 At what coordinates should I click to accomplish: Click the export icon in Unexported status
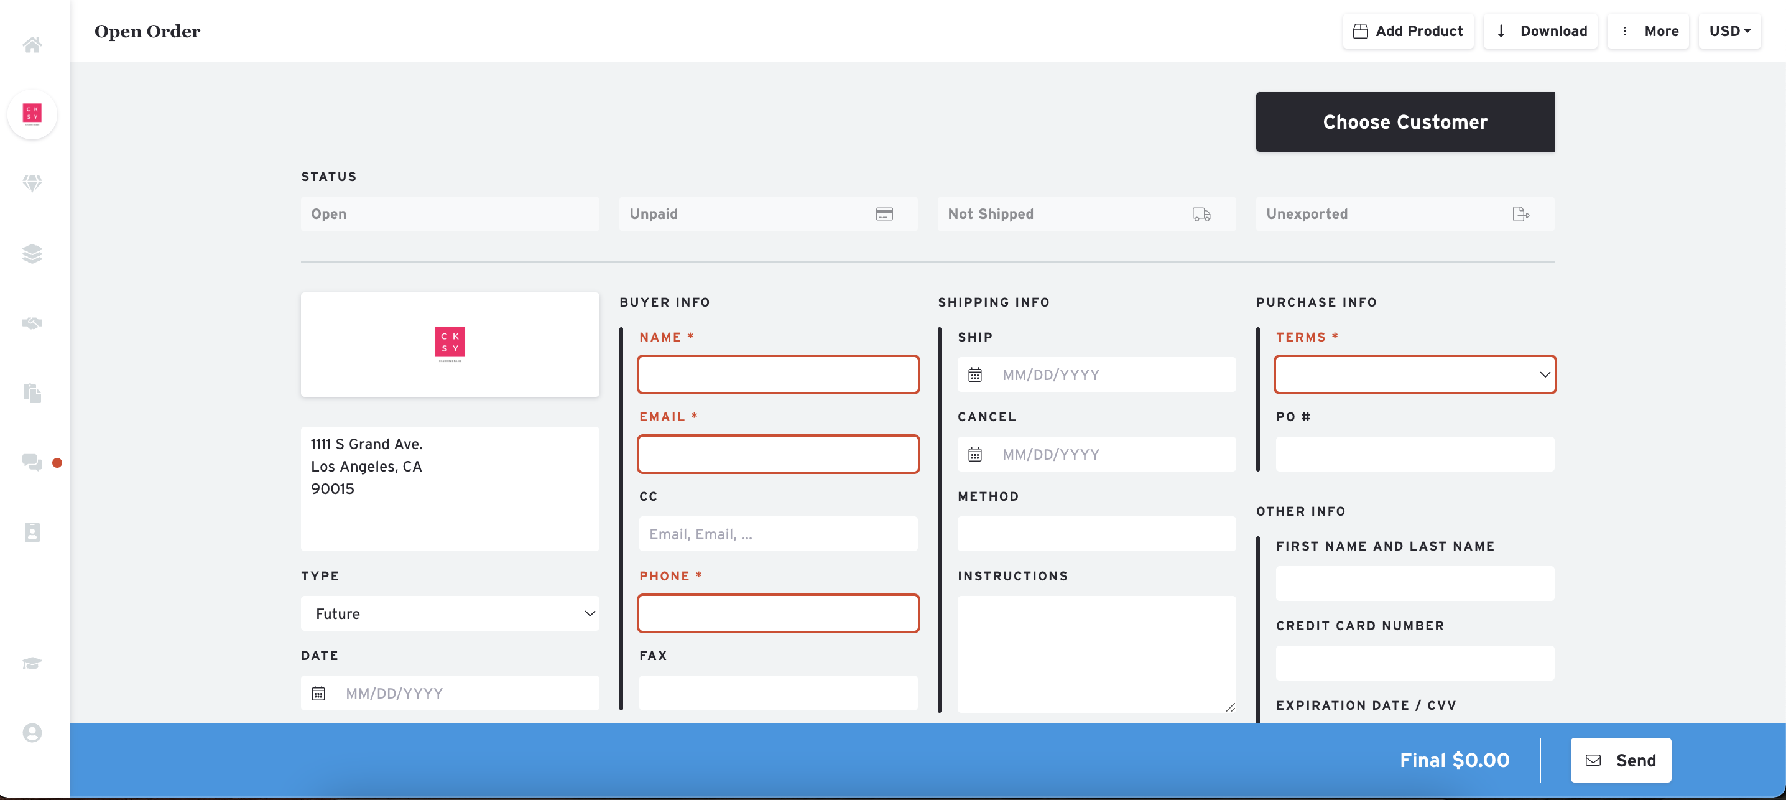[1520, 214]
